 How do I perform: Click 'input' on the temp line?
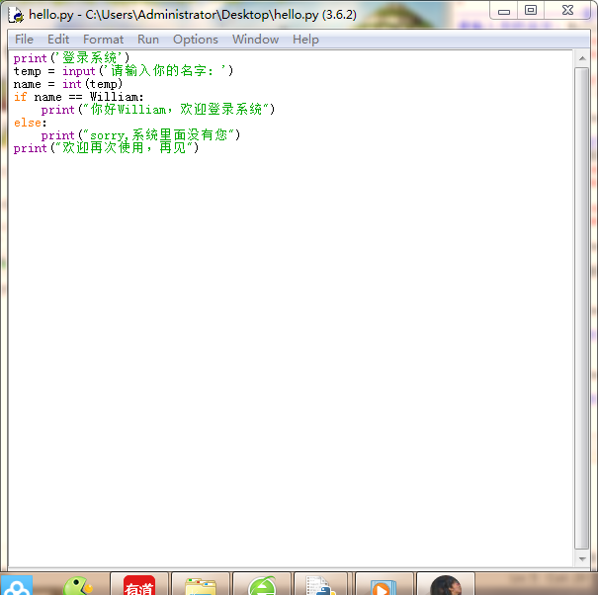pos(78,71)
